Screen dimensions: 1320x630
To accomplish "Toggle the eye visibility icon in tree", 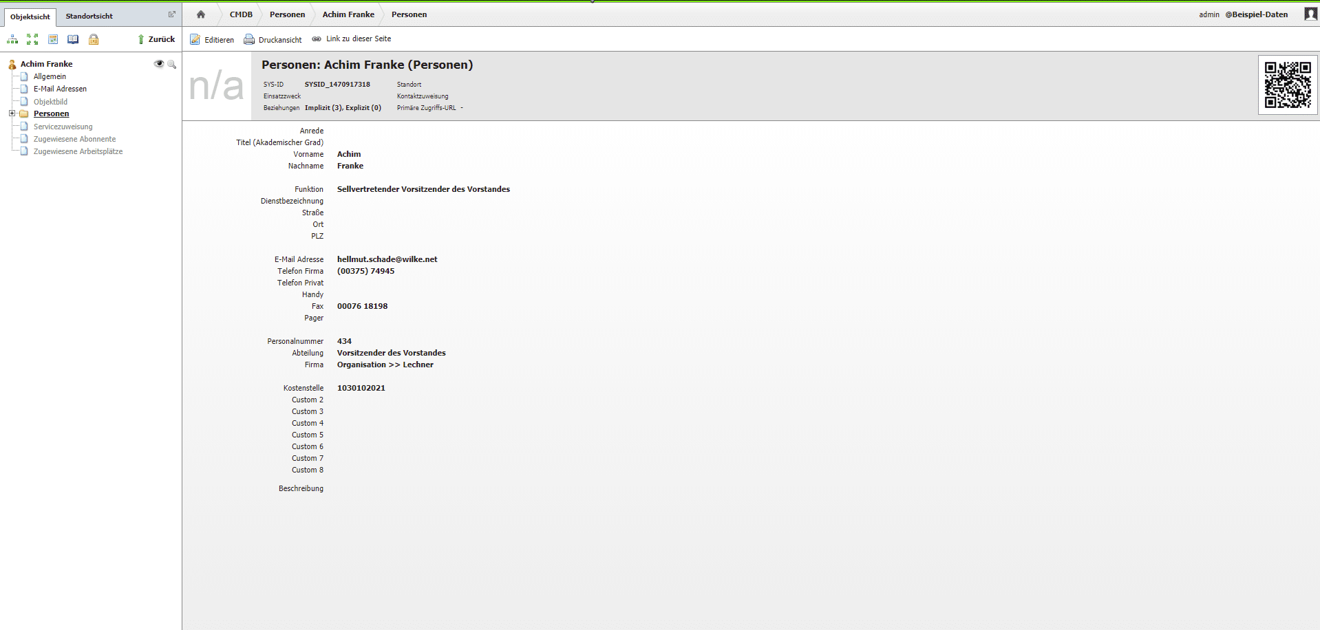I will point(159,64).
